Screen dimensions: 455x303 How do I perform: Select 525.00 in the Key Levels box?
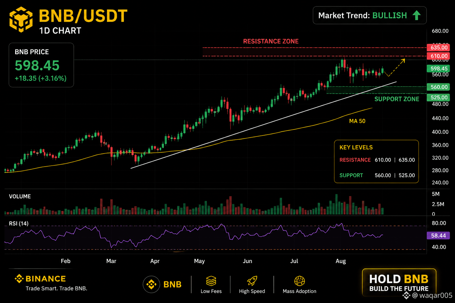[x=407, y=175]
